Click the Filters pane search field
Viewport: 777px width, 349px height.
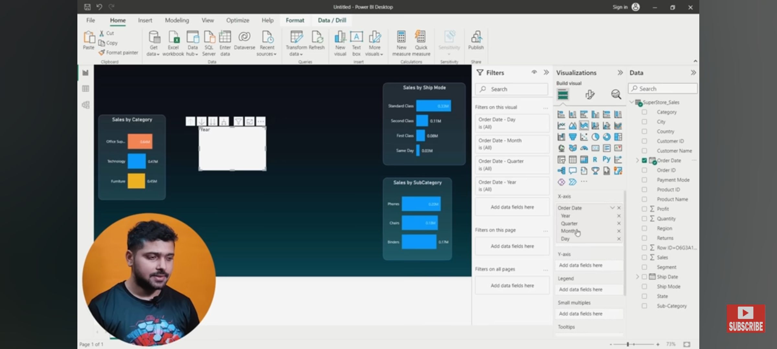512,89
